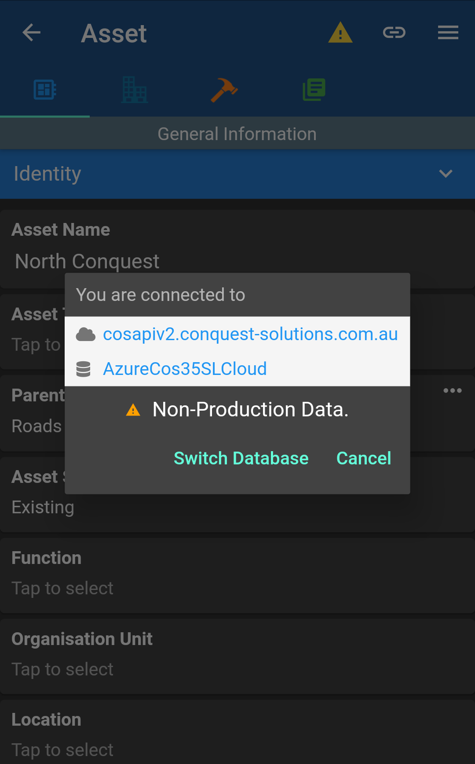Select the General Information tab icon

(x=45, y=90)
